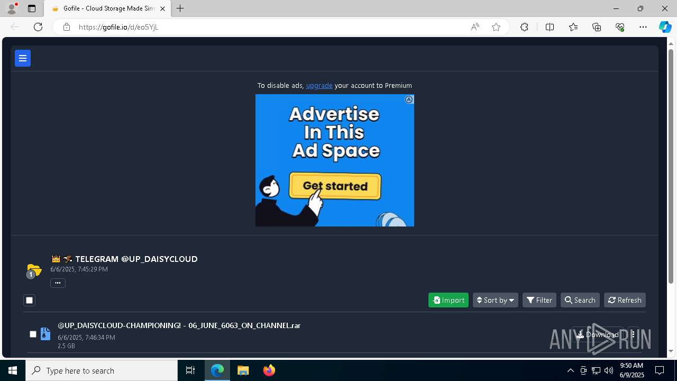Add this page to favorites star
677x381 pixels.
click(x=496, y=27)
